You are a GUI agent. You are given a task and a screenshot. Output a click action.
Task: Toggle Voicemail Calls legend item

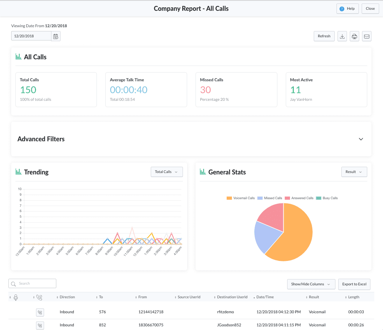(x=241, y=198)
